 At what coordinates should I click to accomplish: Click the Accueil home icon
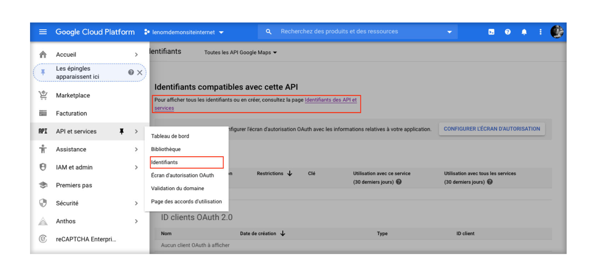point(43,55)
